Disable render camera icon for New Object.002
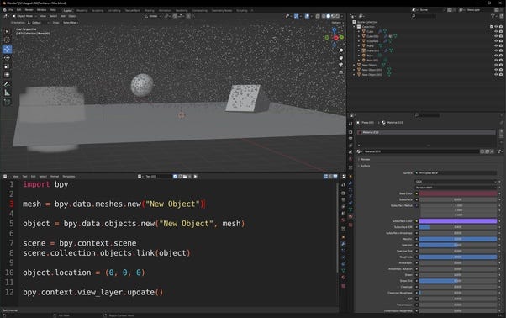 coord(501,75)
